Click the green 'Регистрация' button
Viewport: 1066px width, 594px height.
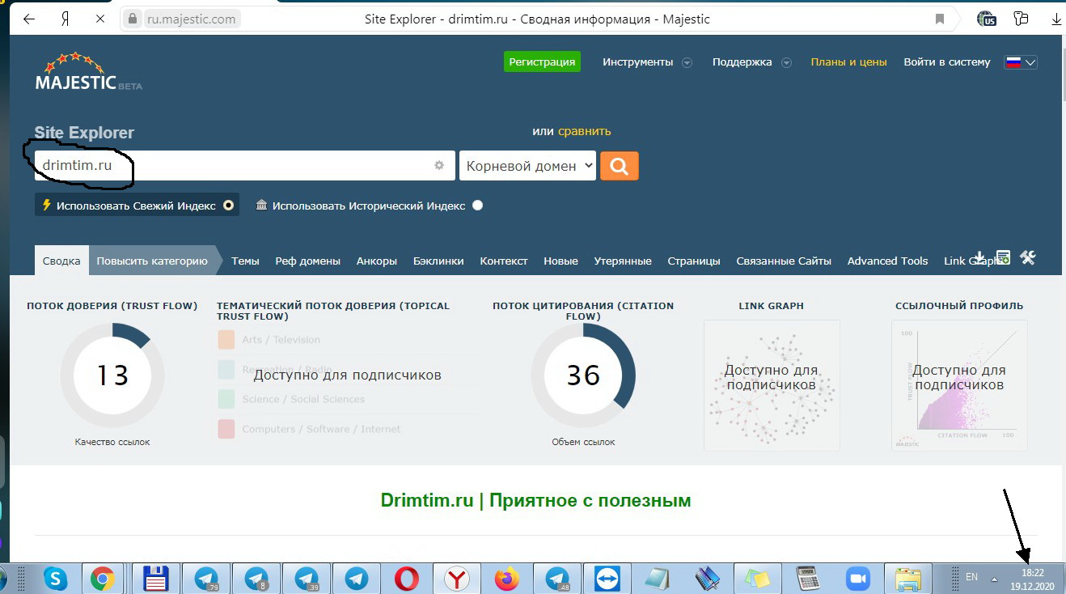click(542, 62)
